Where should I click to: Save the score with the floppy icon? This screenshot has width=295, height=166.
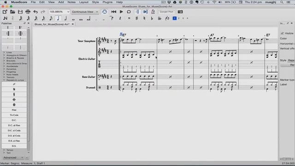tap(20, 12)
